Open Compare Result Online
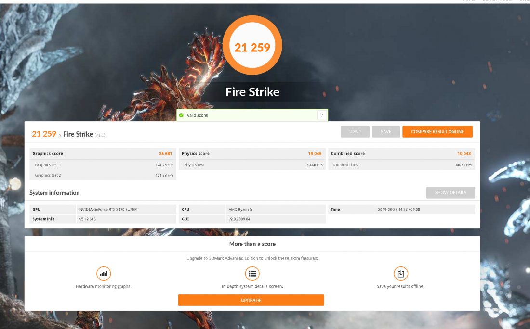530x329 pixels. [x=437, y=132]
